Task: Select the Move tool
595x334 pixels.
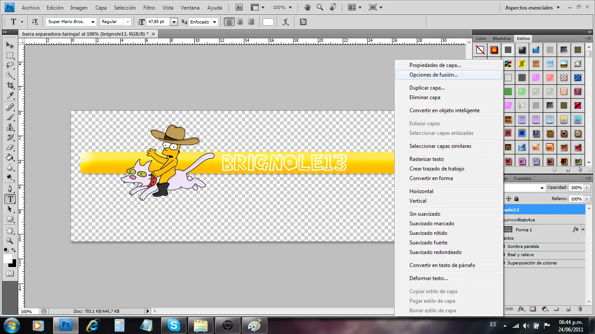Action: [x=10, y=45]
